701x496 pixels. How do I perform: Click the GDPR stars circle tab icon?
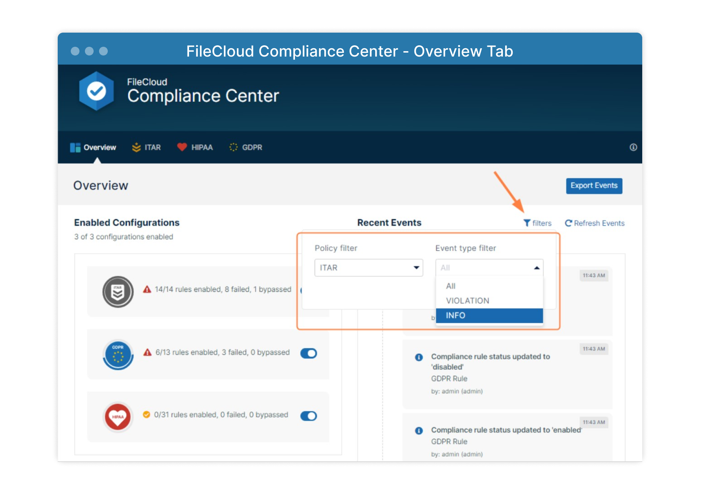(x=233, y=147)
